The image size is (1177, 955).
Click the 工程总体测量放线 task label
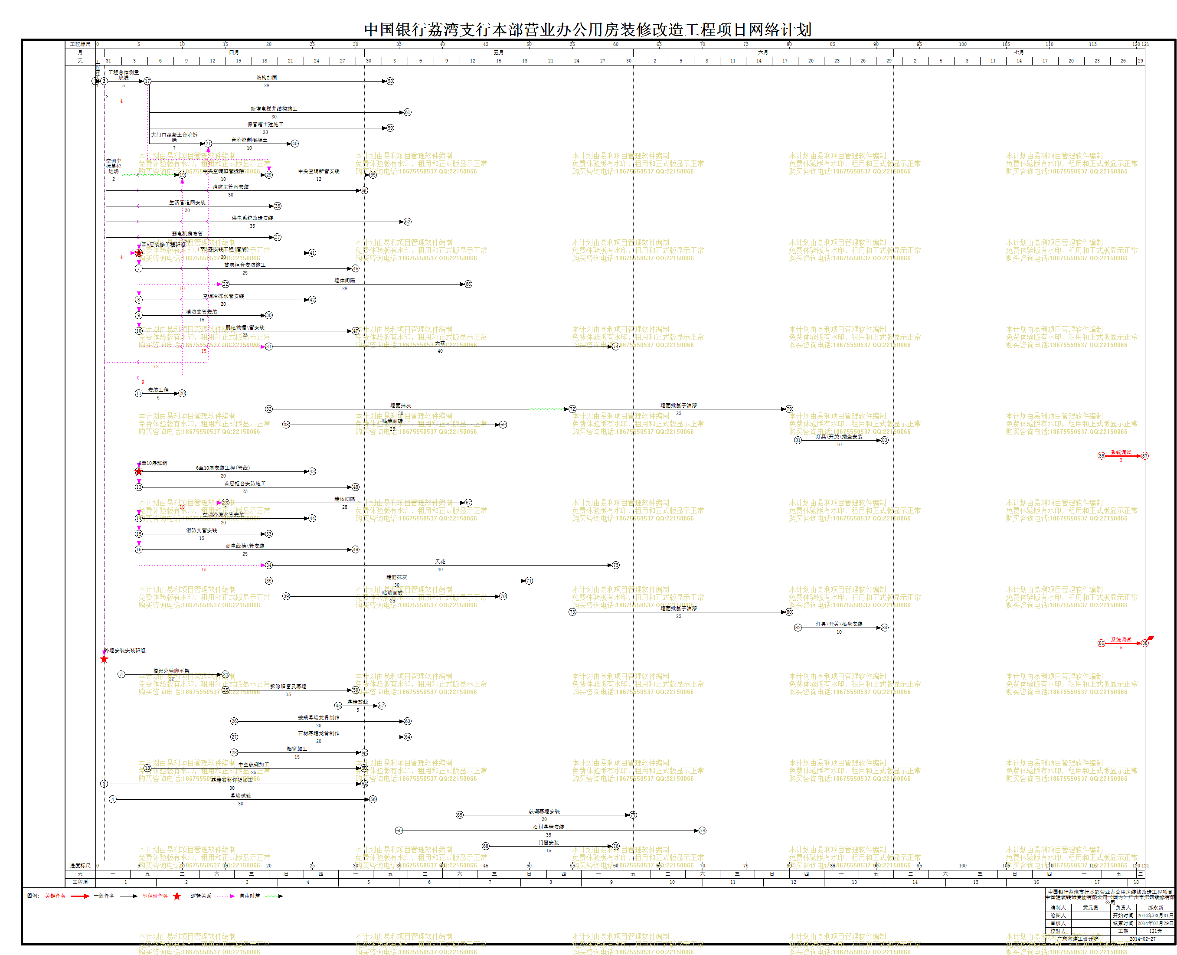123,75
